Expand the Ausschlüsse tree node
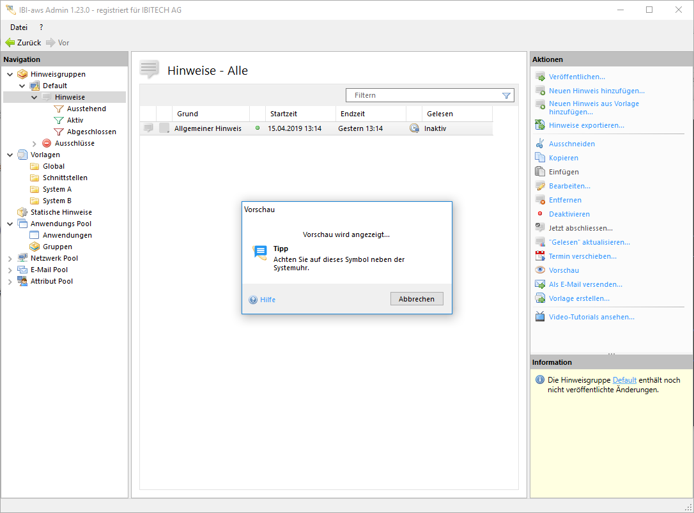The height and width of the screenshot is (513, 694). (35, 144)
